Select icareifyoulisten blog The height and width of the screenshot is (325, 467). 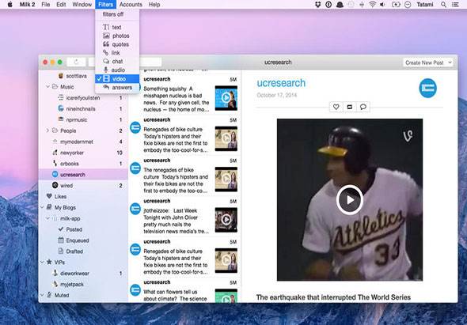pyautogui.click(x=83, y=98)
